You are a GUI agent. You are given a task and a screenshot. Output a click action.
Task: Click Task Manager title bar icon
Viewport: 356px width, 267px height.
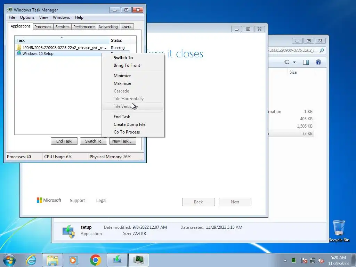[x=10, y=10]
